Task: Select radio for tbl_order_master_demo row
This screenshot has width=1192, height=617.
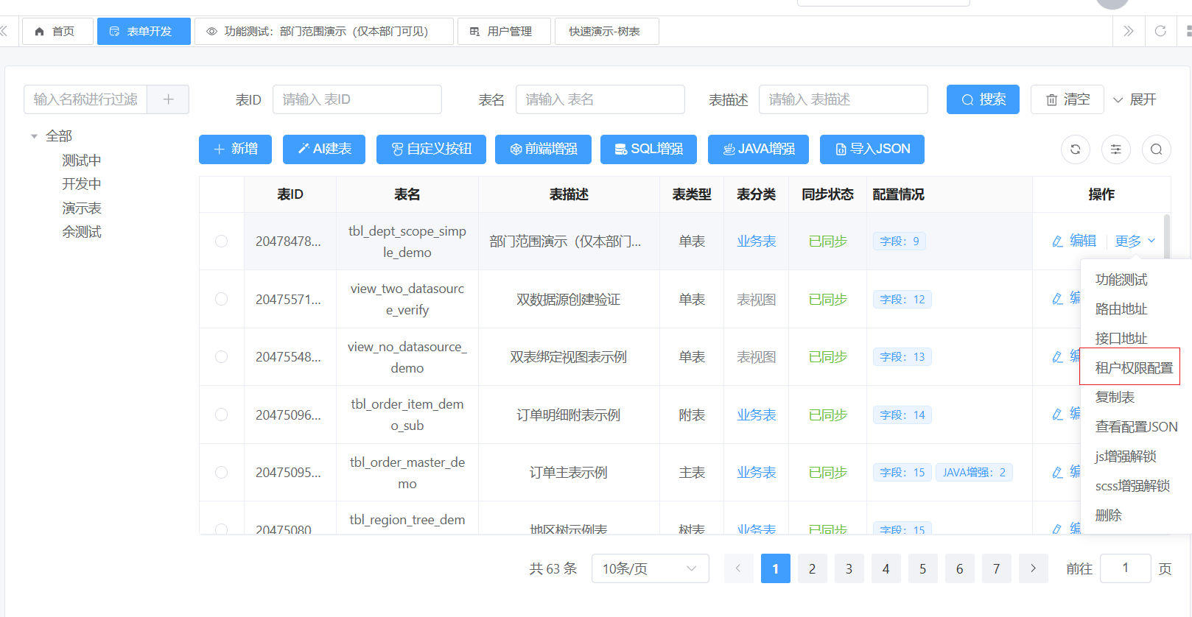Action: click(221, 473)
